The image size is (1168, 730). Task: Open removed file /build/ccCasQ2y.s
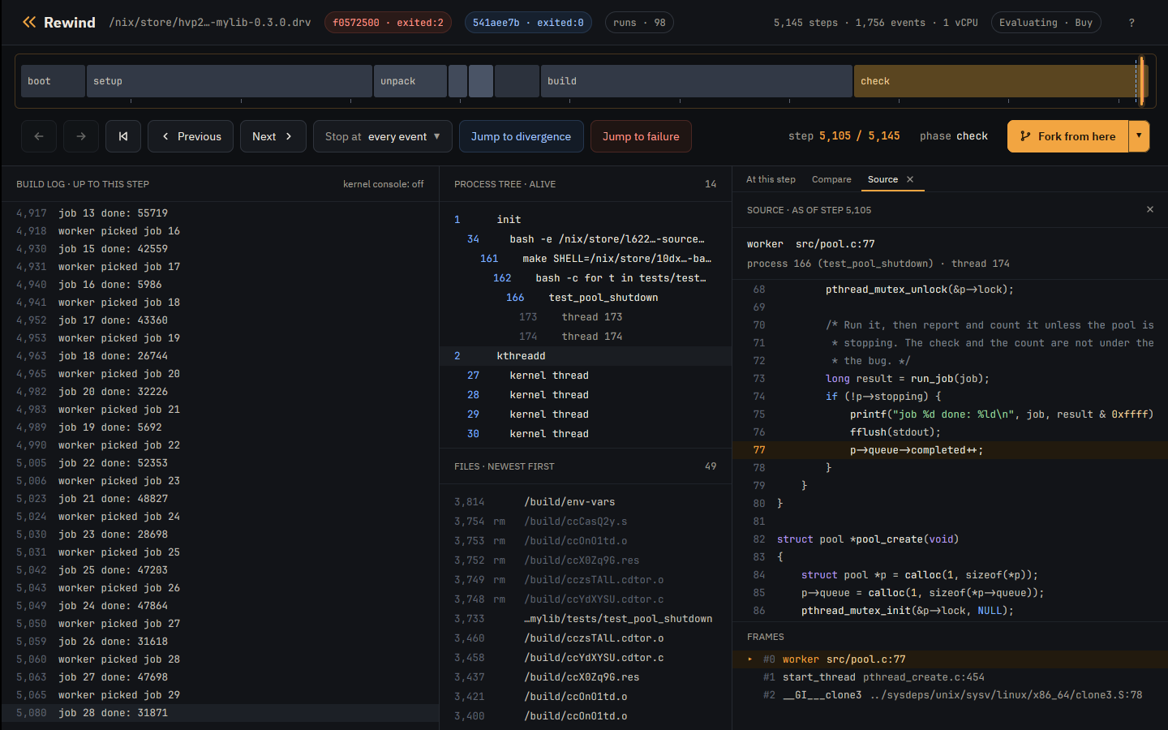[586, 522]
